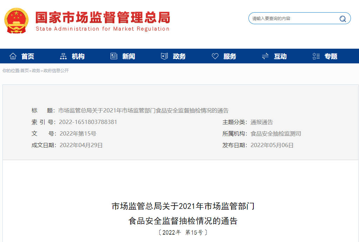Open the 机构 navigation menu item
The width and height of the screenshot is (359, 242).
tap(78, 56)
